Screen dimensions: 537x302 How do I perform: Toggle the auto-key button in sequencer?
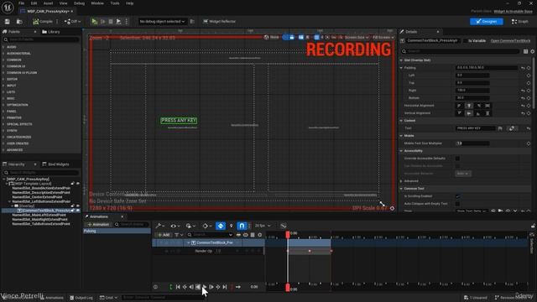tap(221, 226)
